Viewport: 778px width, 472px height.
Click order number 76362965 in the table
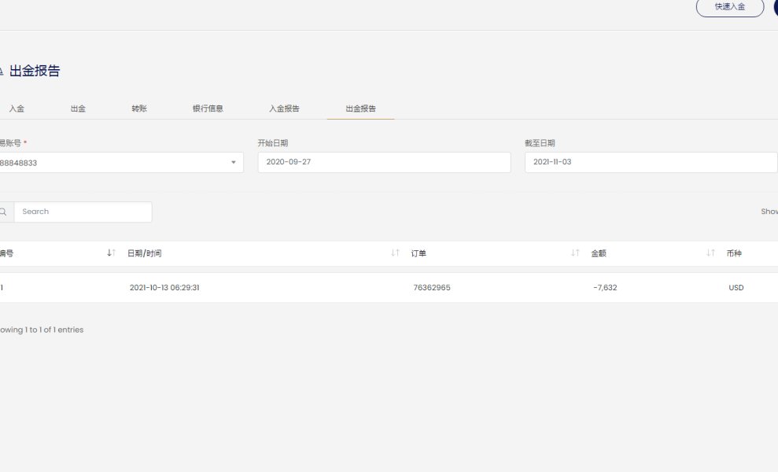[x=432, y=288]
